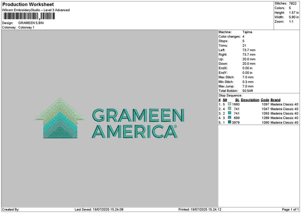The height and width of the screenshot is (213, 301).
Task: Click the Max Stitch label
Action: tap(227, 77)
